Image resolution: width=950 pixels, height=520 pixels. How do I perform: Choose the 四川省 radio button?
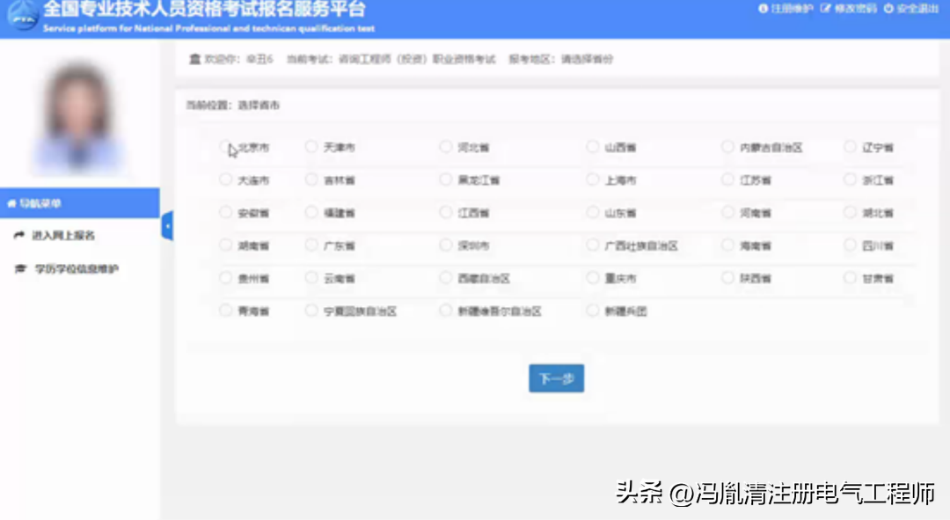[x=850, y=245]
